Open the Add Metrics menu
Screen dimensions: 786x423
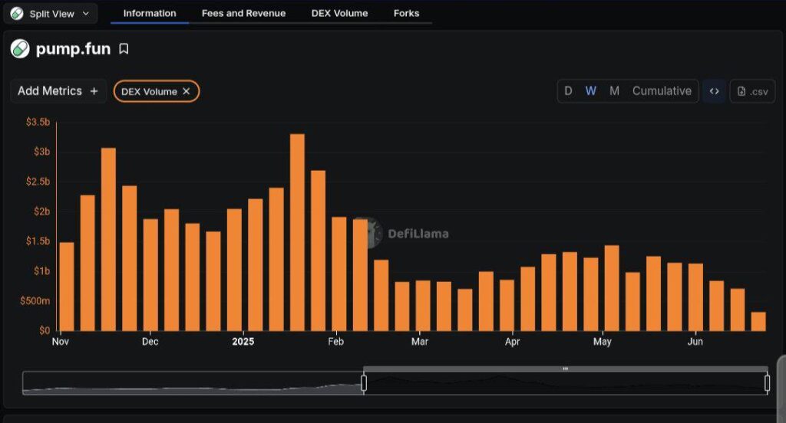(58, 91)
